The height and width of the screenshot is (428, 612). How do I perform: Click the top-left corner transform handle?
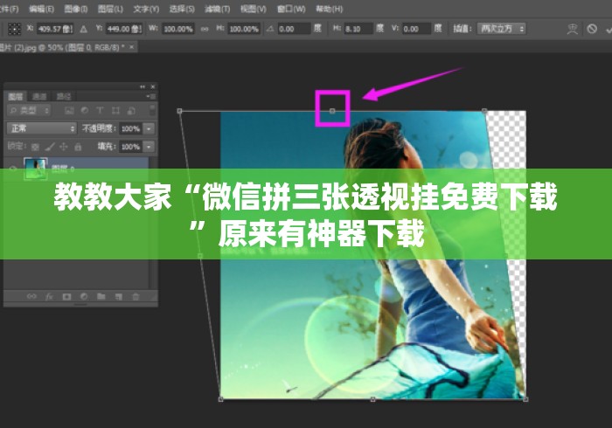tap(179, 111)
